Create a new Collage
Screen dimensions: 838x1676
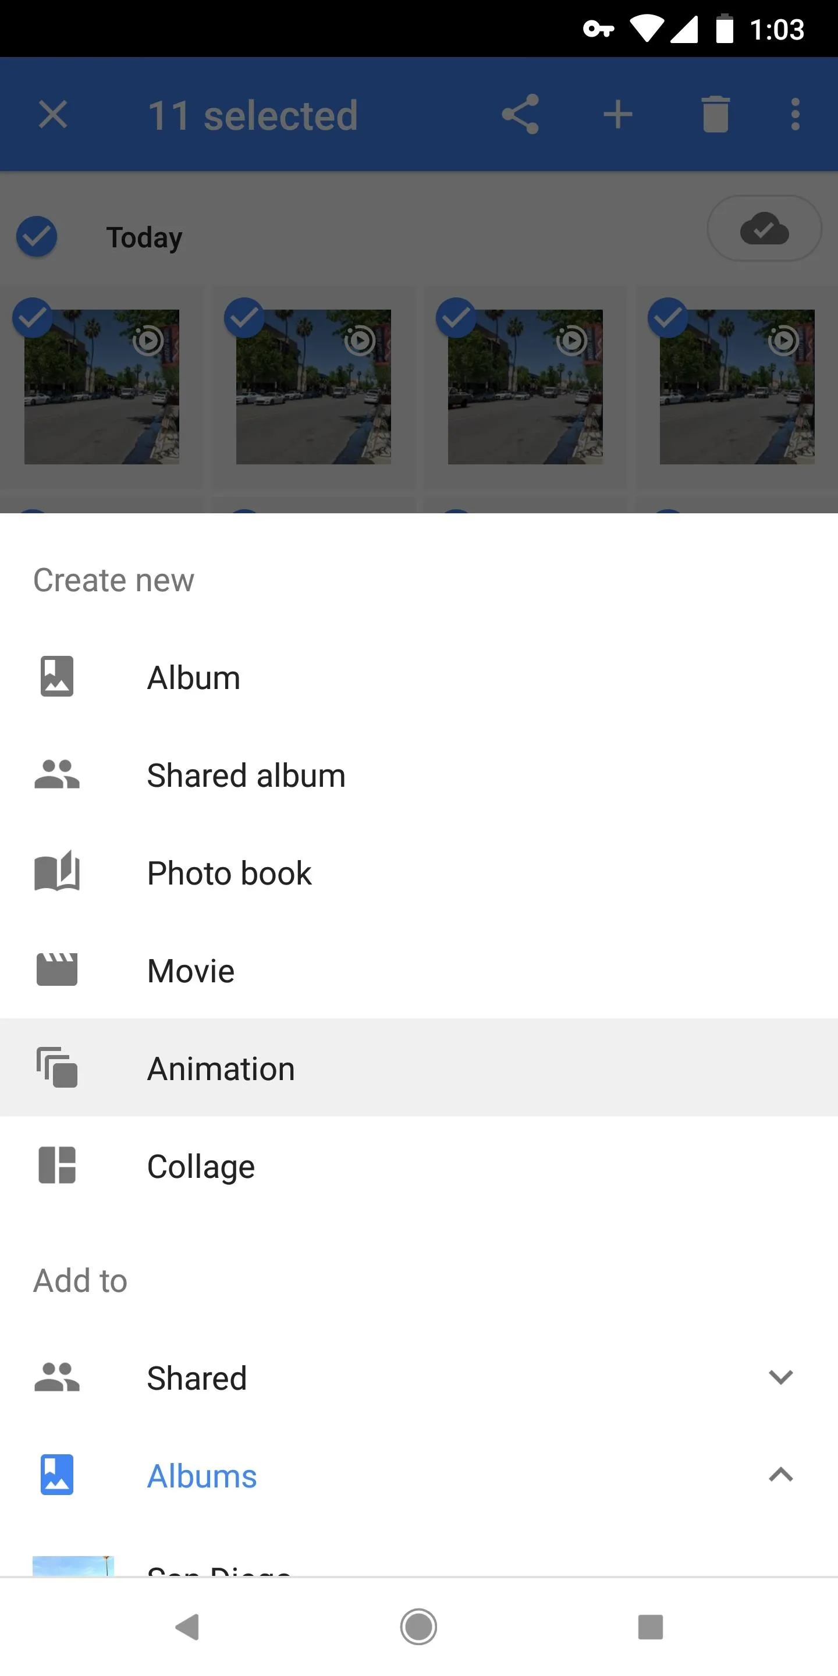419,1165
